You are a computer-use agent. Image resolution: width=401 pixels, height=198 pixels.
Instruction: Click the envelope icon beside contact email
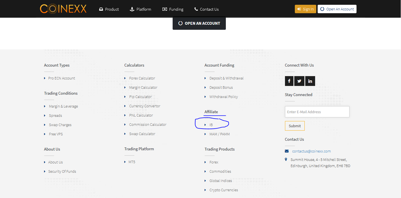287,151
